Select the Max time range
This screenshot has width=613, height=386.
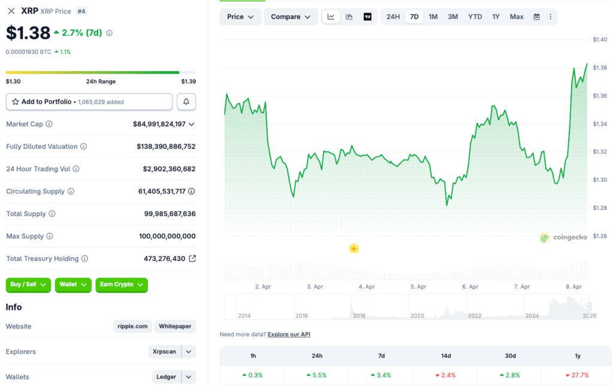pyautogui.click(x=516, y=16)
